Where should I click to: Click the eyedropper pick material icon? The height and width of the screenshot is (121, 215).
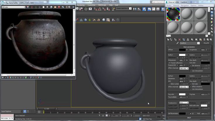177,43
